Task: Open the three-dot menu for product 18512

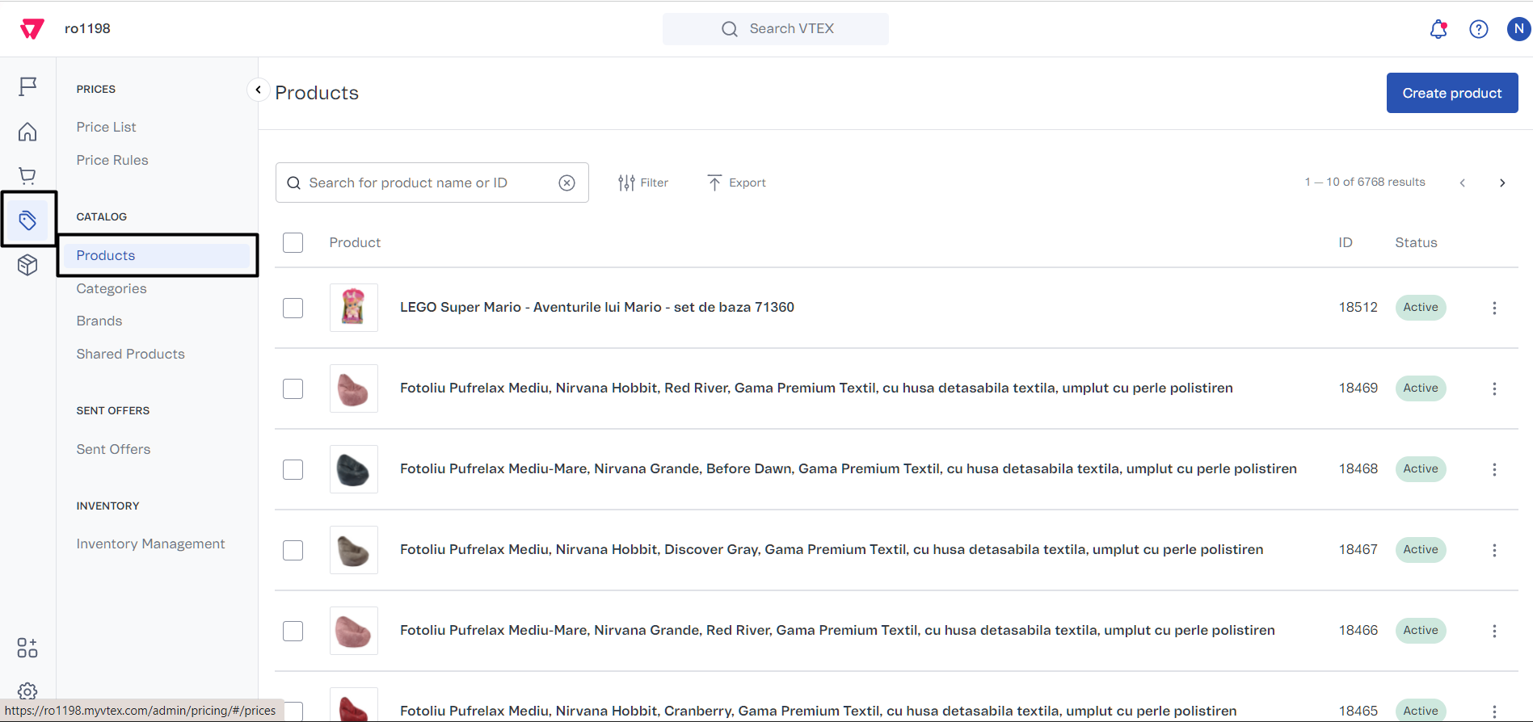Action: pos(1494,308)
